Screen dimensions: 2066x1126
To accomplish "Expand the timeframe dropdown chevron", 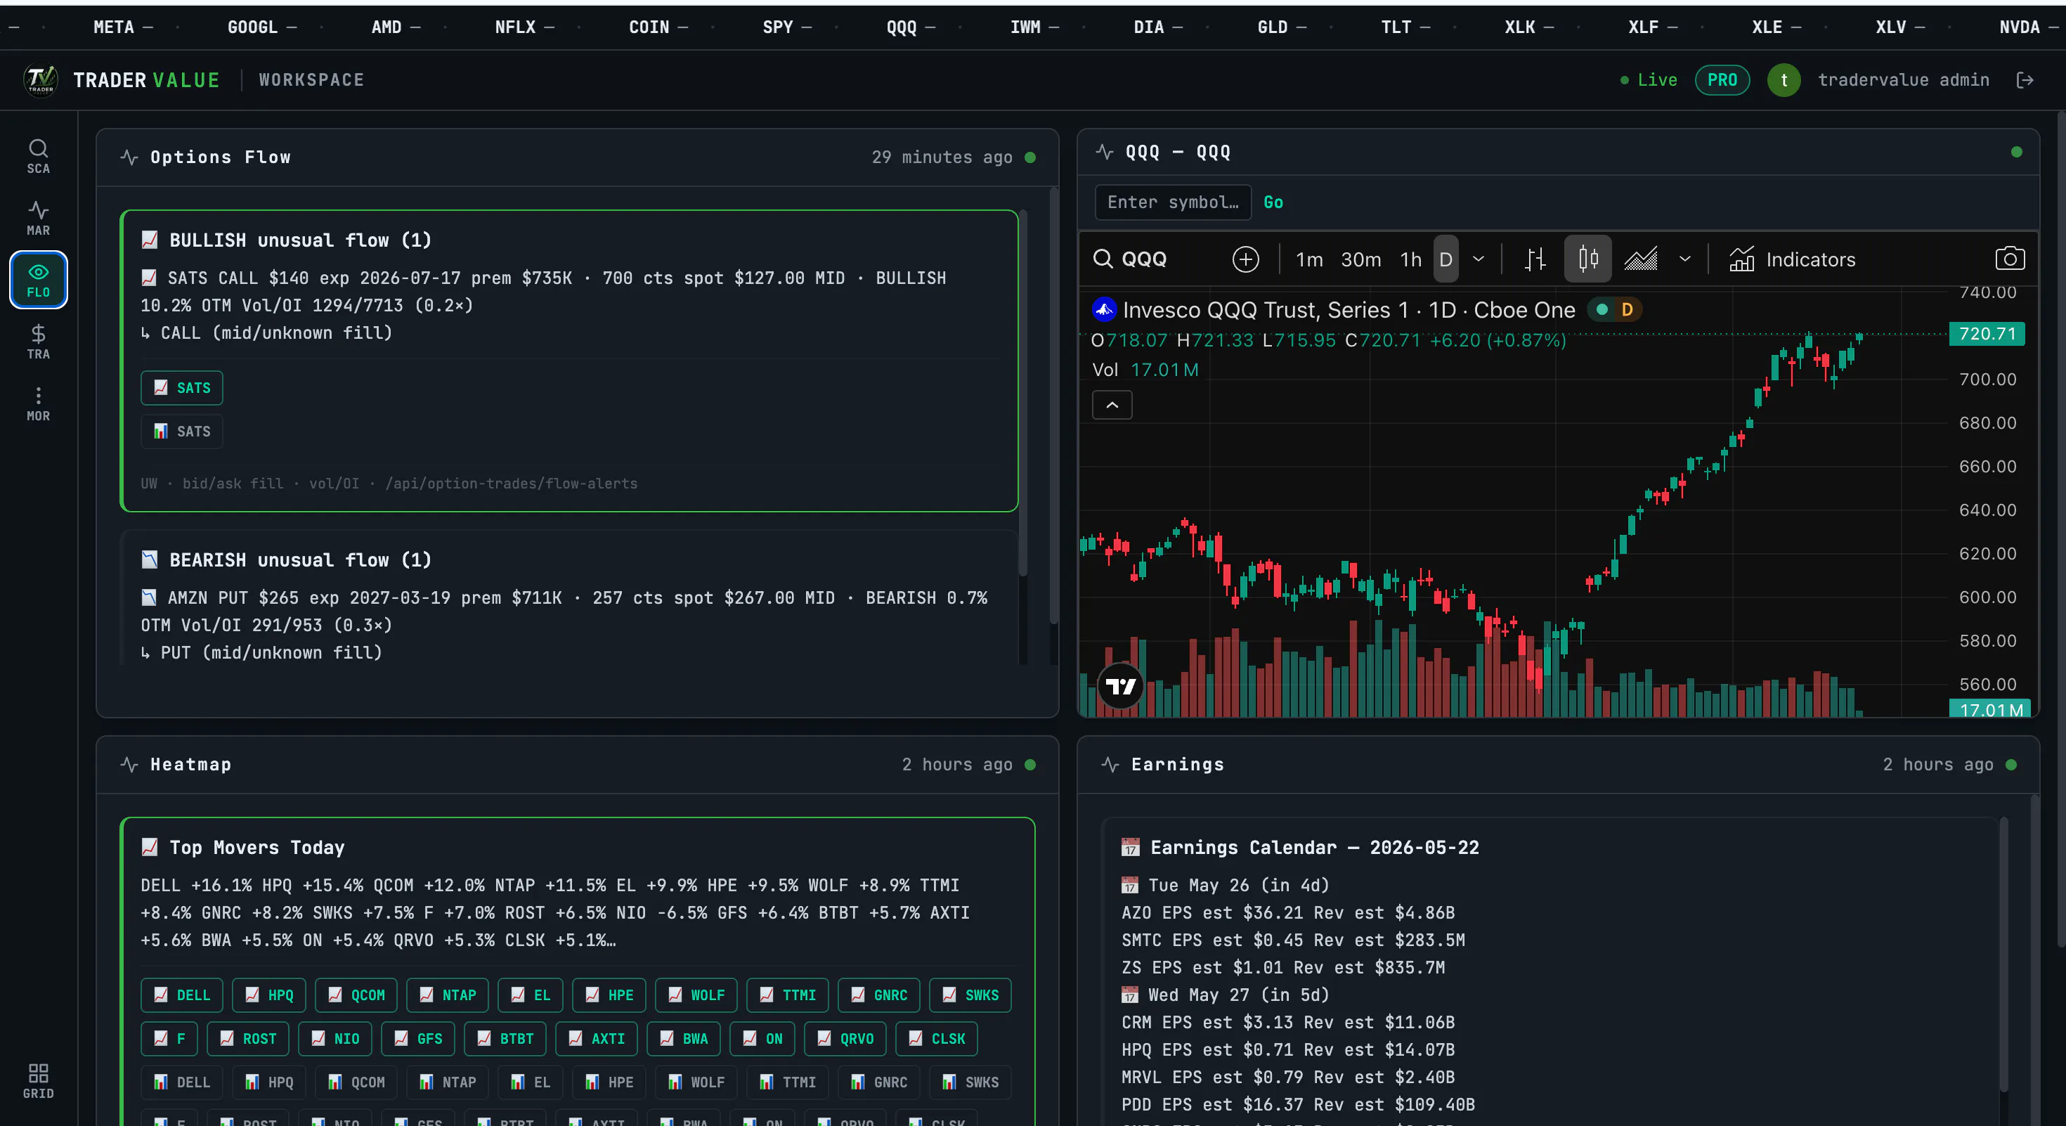I will pos(1478,259).
